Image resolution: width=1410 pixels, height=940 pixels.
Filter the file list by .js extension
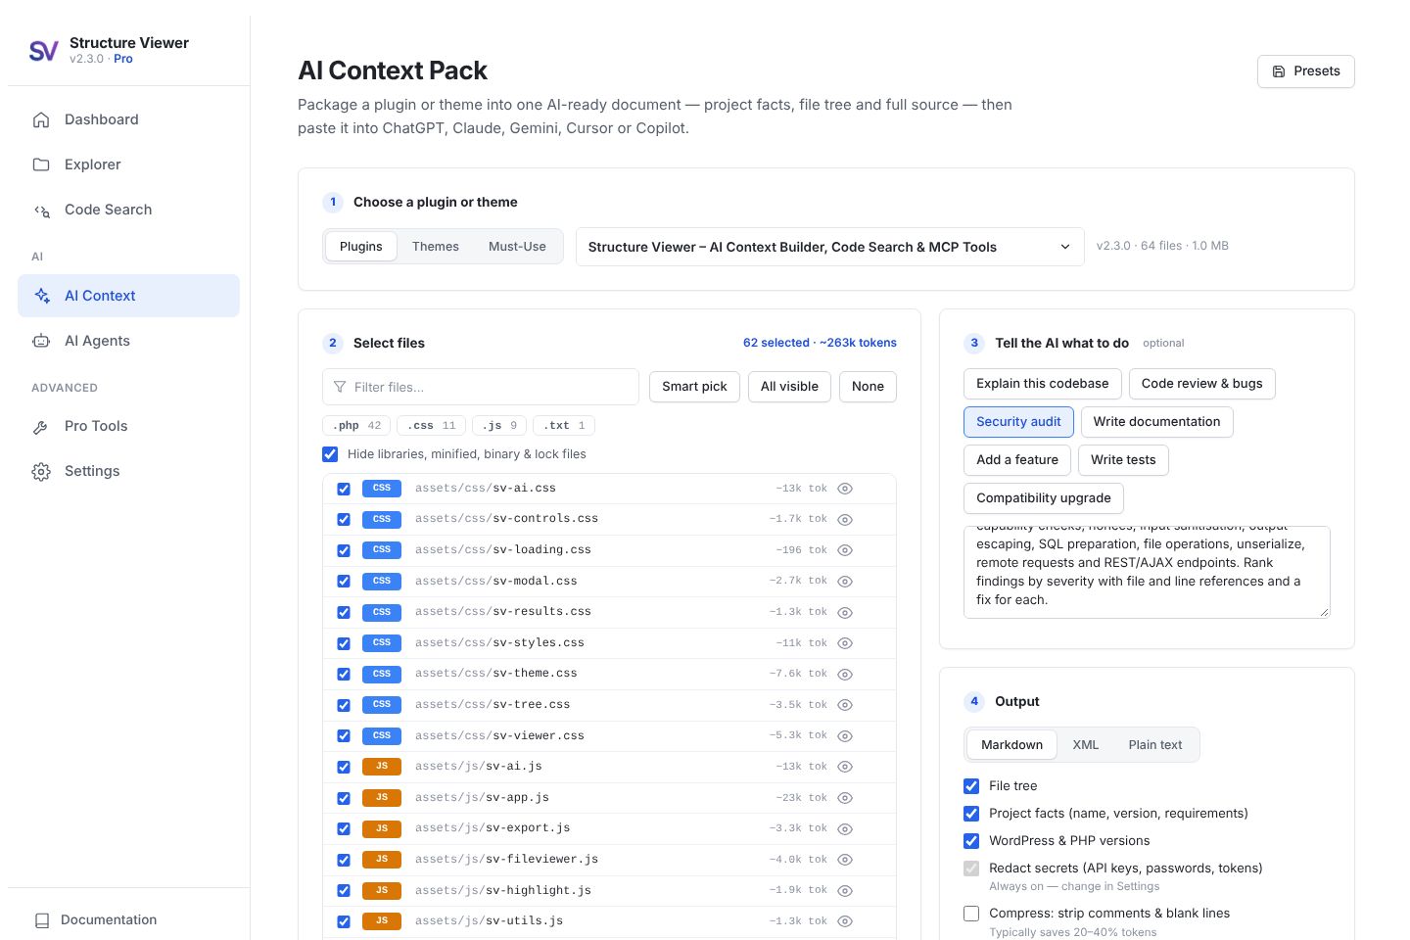pos(499,426)
